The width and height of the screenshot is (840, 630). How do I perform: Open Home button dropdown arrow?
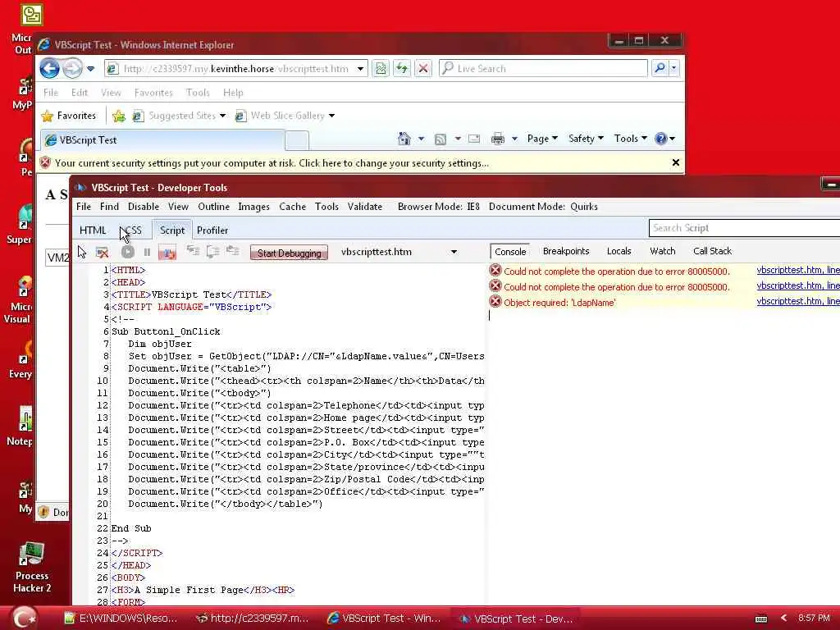pyautogui.click(x=421, y=139)
